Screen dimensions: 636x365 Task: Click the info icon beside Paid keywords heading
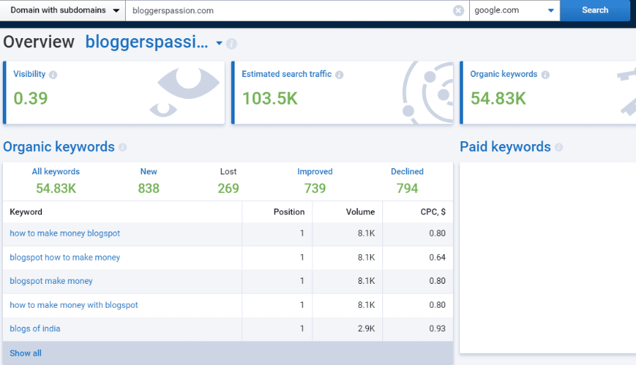click(x=558, y=148)
